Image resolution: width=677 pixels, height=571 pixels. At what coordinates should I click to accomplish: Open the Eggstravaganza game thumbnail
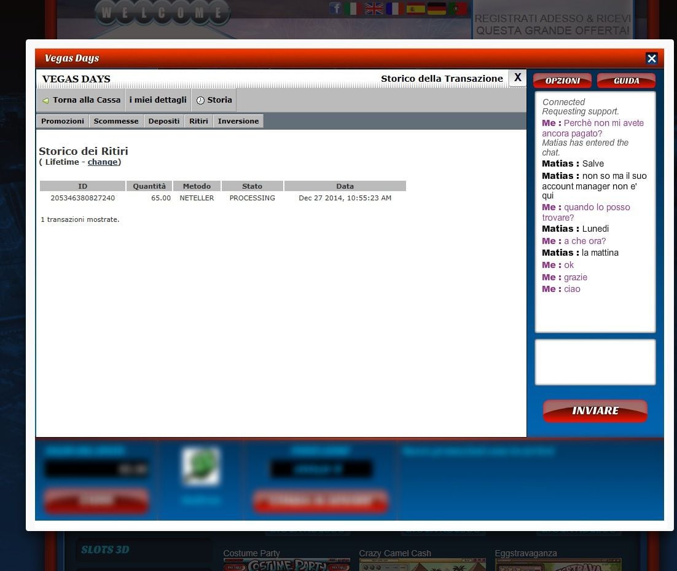[558, 564]
